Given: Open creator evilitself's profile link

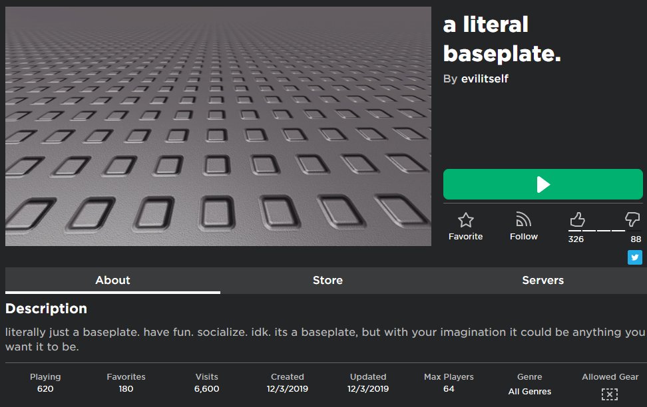Looking at the screenshot, I should click(485, 78).
